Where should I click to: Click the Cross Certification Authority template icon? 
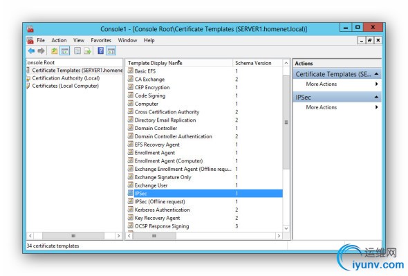tap(131, 111)
